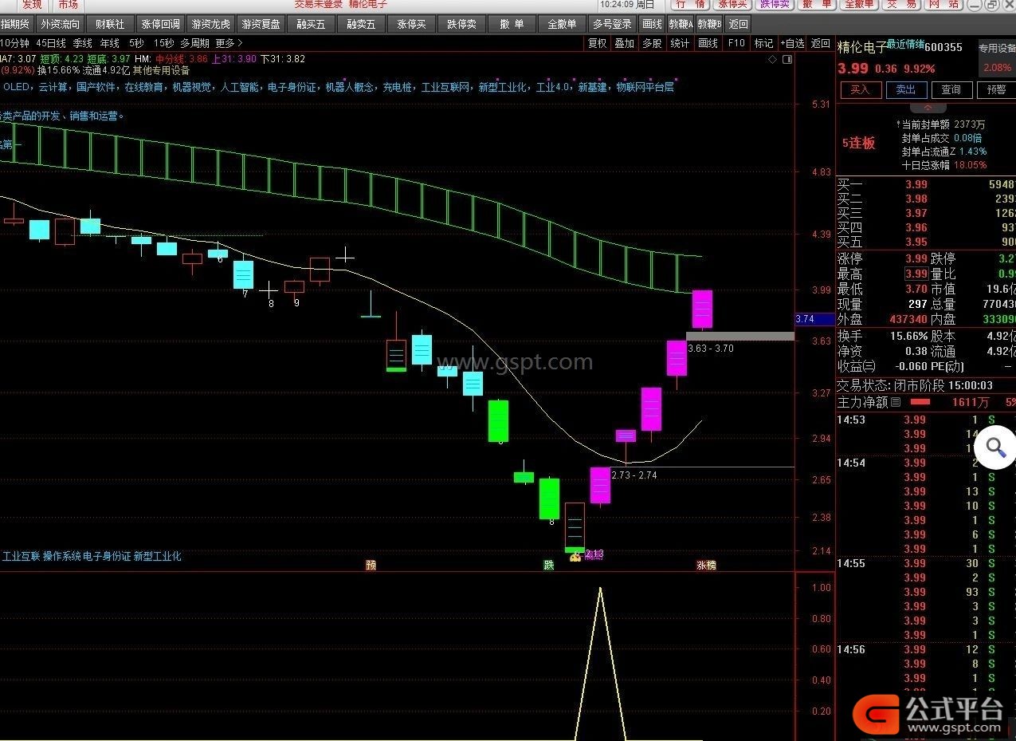This screenshot has height=741, width=1016.
Task: Click the diamond icon above the chart
Action: pos(771,59)
